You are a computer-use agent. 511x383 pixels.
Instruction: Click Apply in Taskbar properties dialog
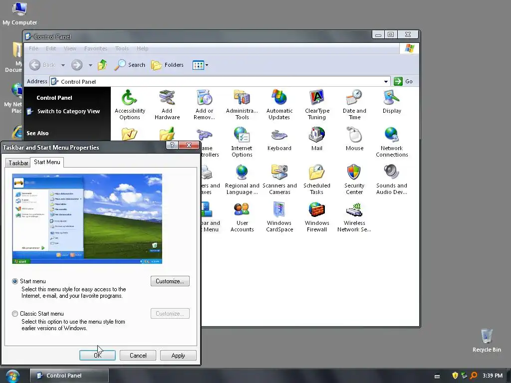pyautogui.click(x=178, y=355)
